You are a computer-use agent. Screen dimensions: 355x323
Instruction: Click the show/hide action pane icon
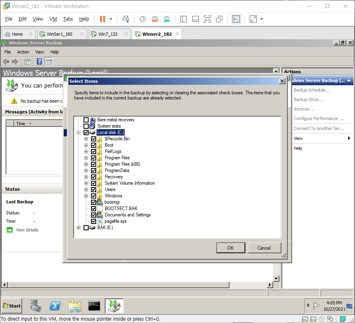tap(49, 61)
